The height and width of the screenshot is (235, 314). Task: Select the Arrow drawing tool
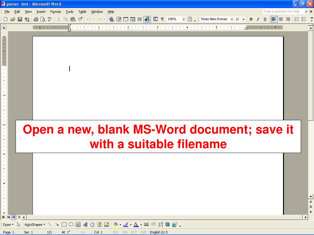[x=57, y=225]
